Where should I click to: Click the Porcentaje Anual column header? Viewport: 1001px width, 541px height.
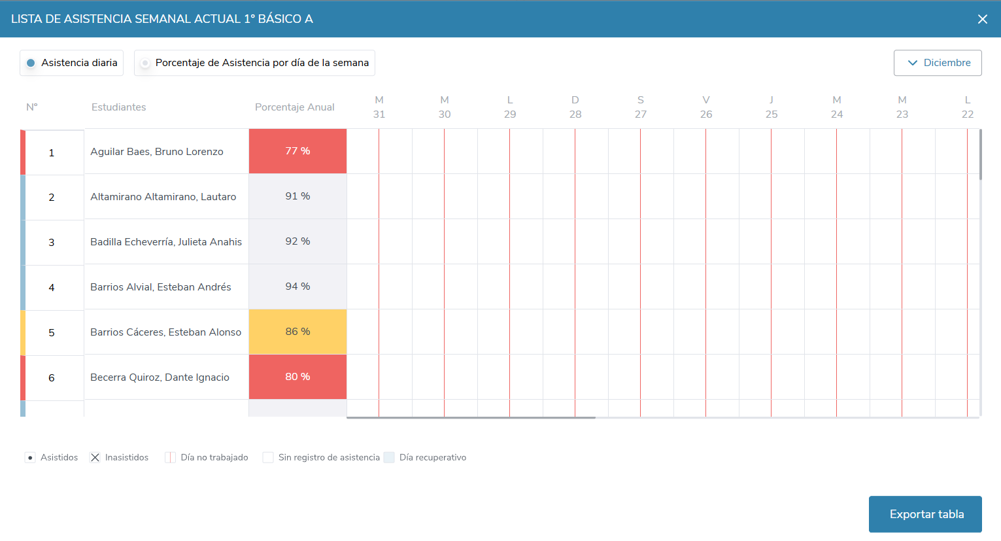pyautogui.click(x=295, y=107)
